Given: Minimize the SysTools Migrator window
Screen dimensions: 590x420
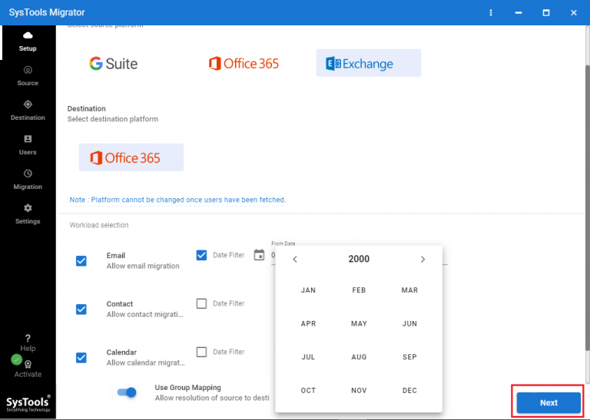Looking at the screenshot, I should pos(519,12).
